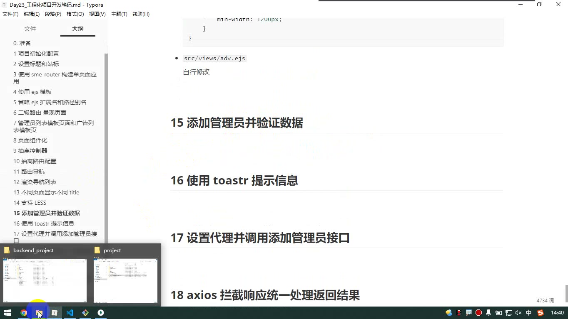Open the 视图(V) menu

tap(97, 14)
